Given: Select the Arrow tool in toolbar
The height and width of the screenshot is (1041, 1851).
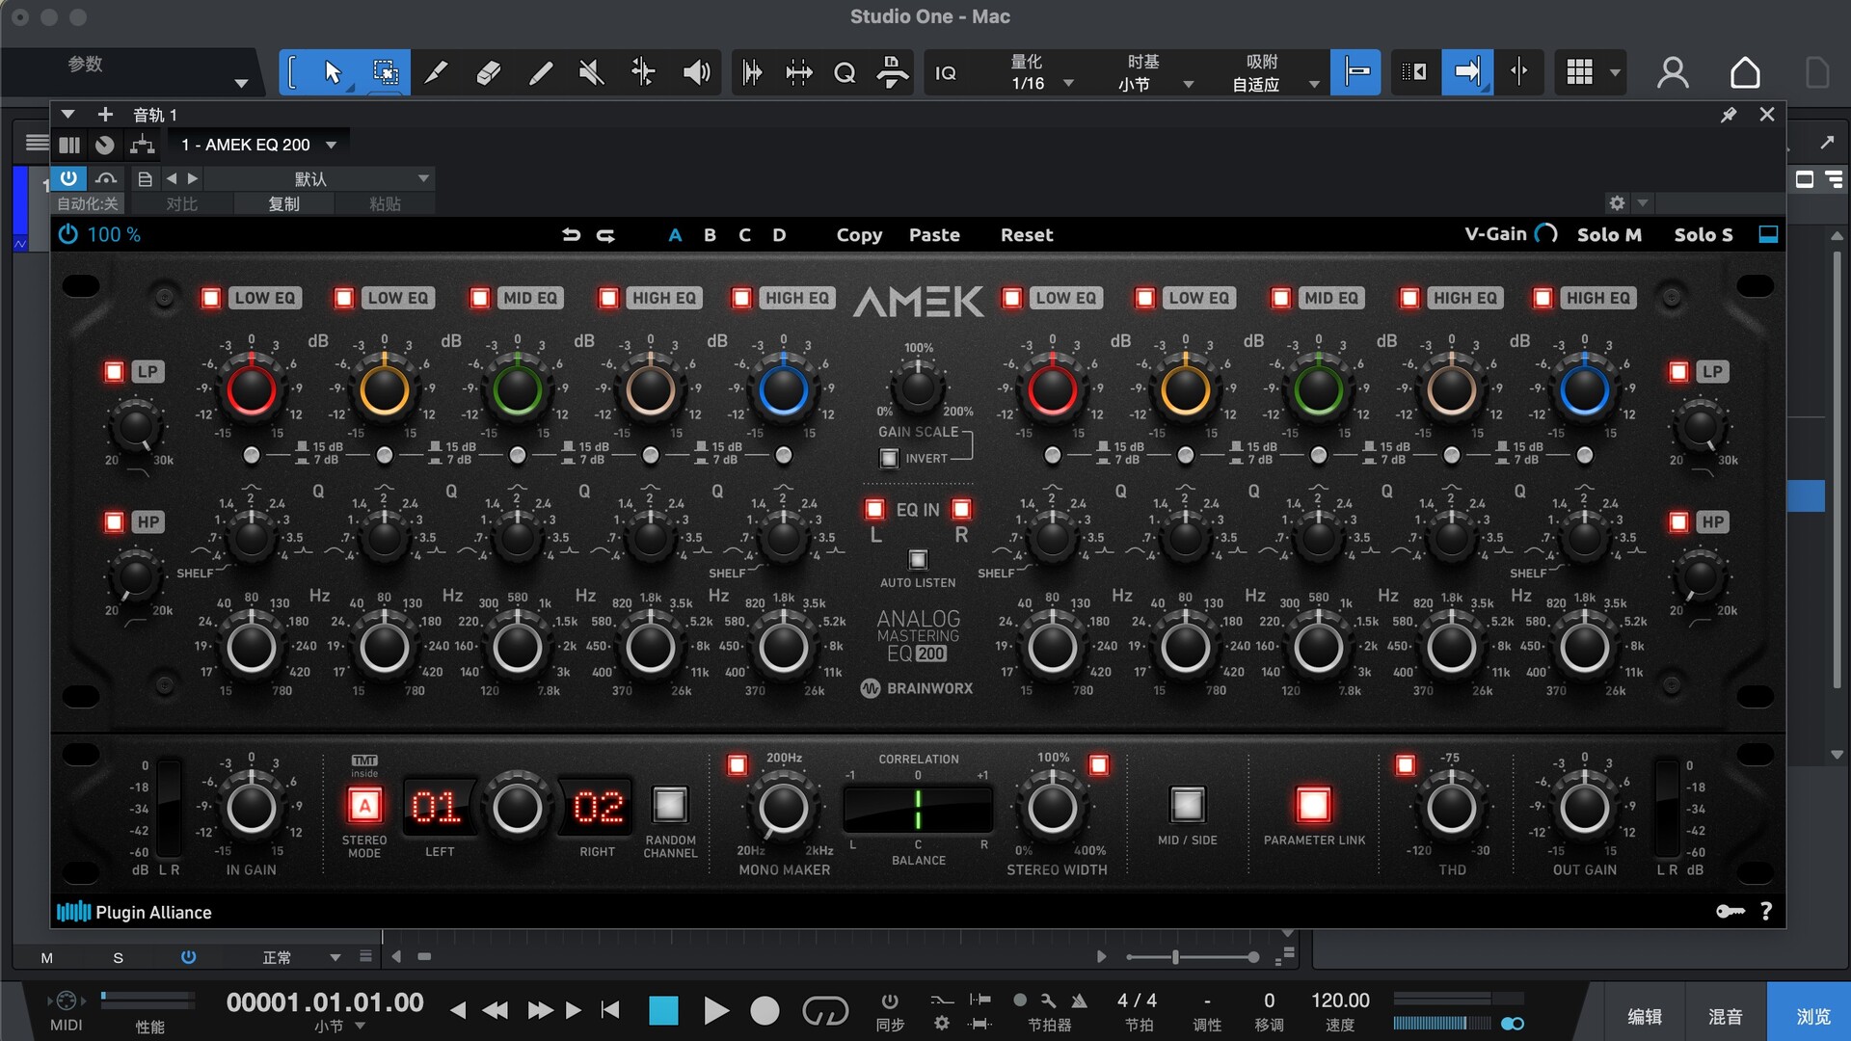Looking at the screenshot, I should coord(333,72).
